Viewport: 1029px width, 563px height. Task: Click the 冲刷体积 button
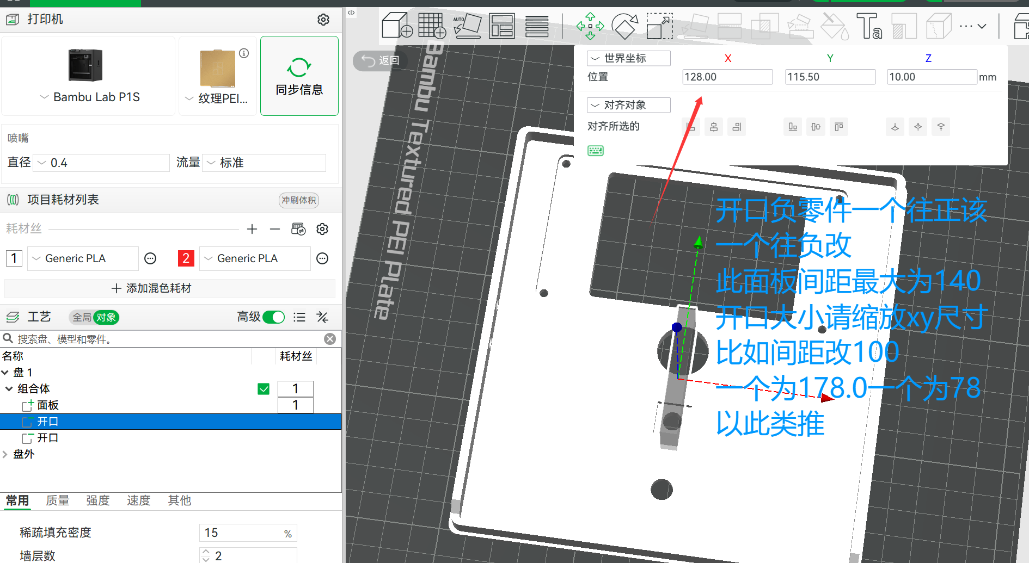pos(299,200)
